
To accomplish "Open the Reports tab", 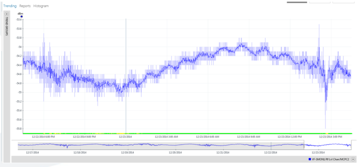I will (x=25, y=6).
